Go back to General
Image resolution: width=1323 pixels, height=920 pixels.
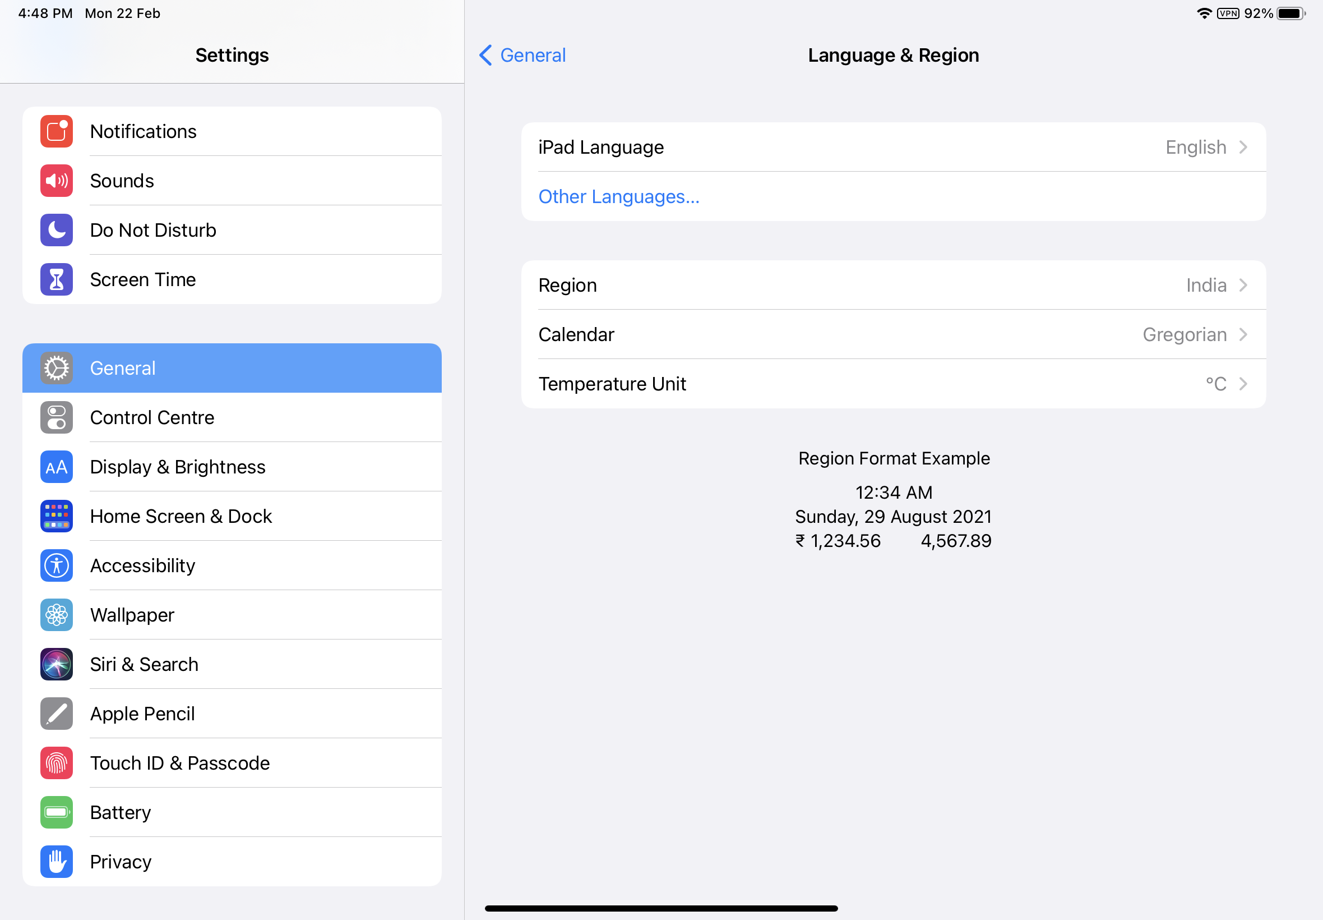pos(522,56)
